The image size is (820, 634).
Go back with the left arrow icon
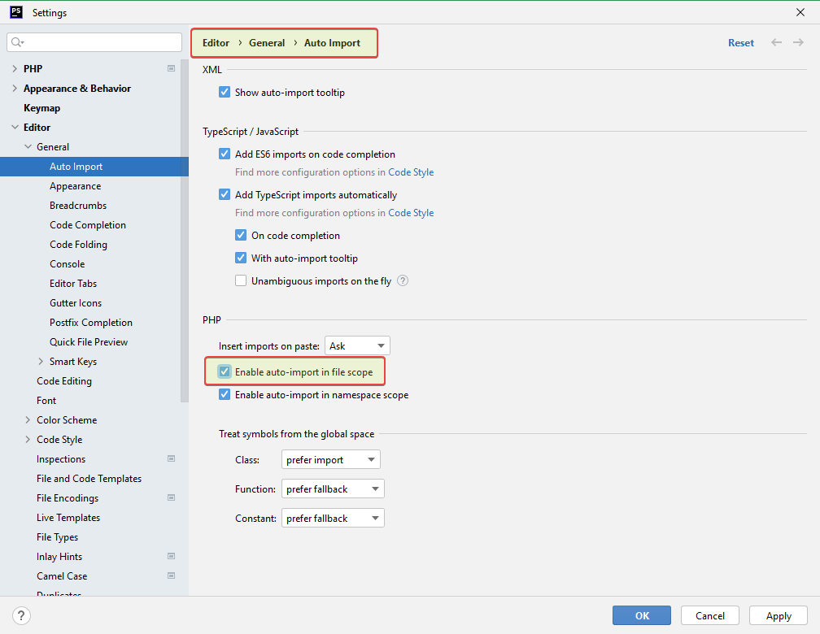point(777,43)
